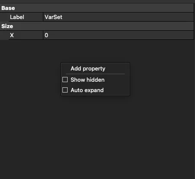
Task: Collapse the Size property group header
Action: [x=97, y=26]
